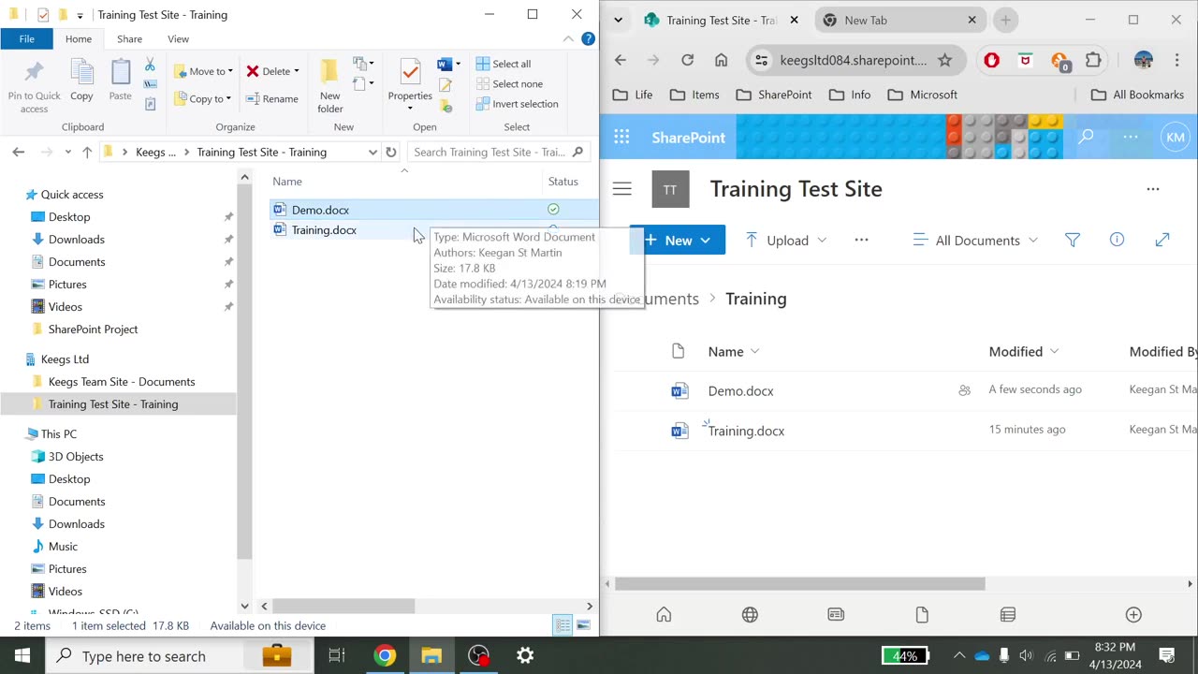Image resolution: width=1198 pixels, height=674 pixels.
Task: Open recent locations dropdown arrow
Action: point(67,152)
